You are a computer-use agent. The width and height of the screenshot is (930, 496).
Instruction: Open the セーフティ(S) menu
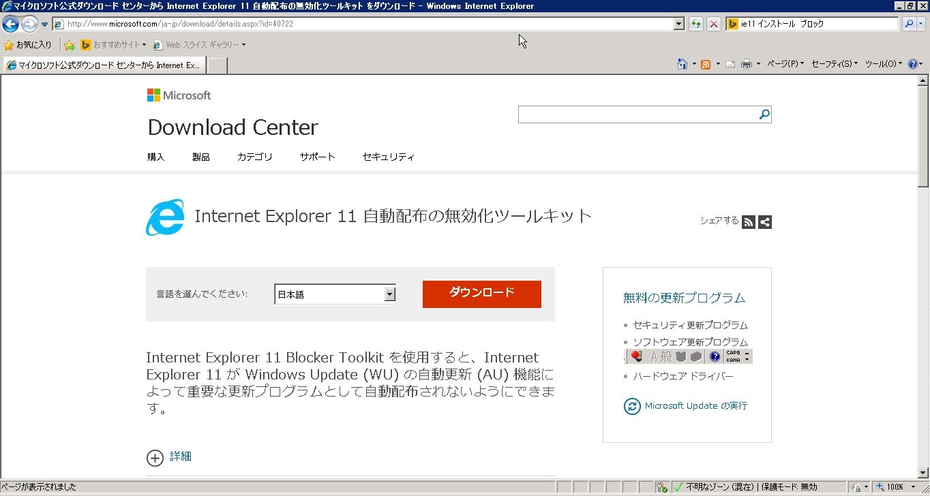(835, 64)
